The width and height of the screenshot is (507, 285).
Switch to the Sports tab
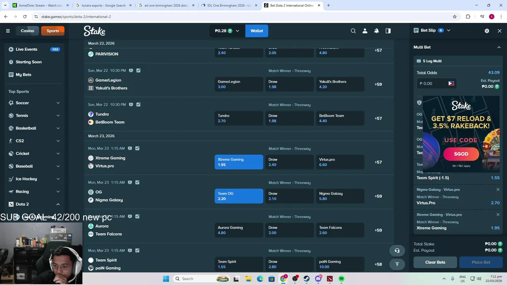(x=53, y=31)
